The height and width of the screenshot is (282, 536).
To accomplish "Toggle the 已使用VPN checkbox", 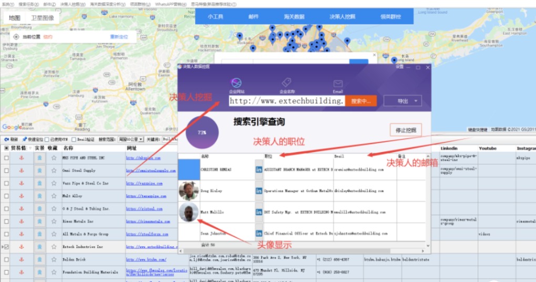I will (x=47, y=139).
